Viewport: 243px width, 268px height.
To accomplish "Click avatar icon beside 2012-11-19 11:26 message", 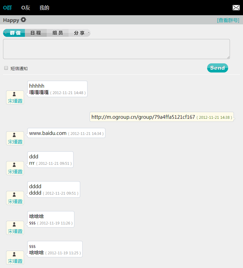I will (x=14, y=224).
